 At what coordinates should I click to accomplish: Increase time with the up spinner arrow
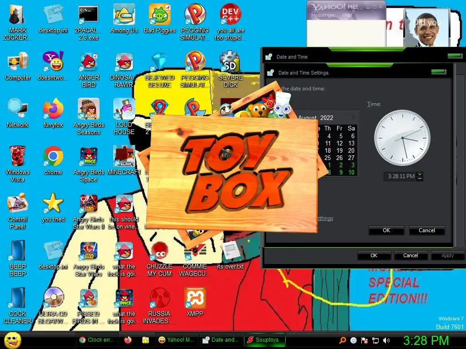420,174
